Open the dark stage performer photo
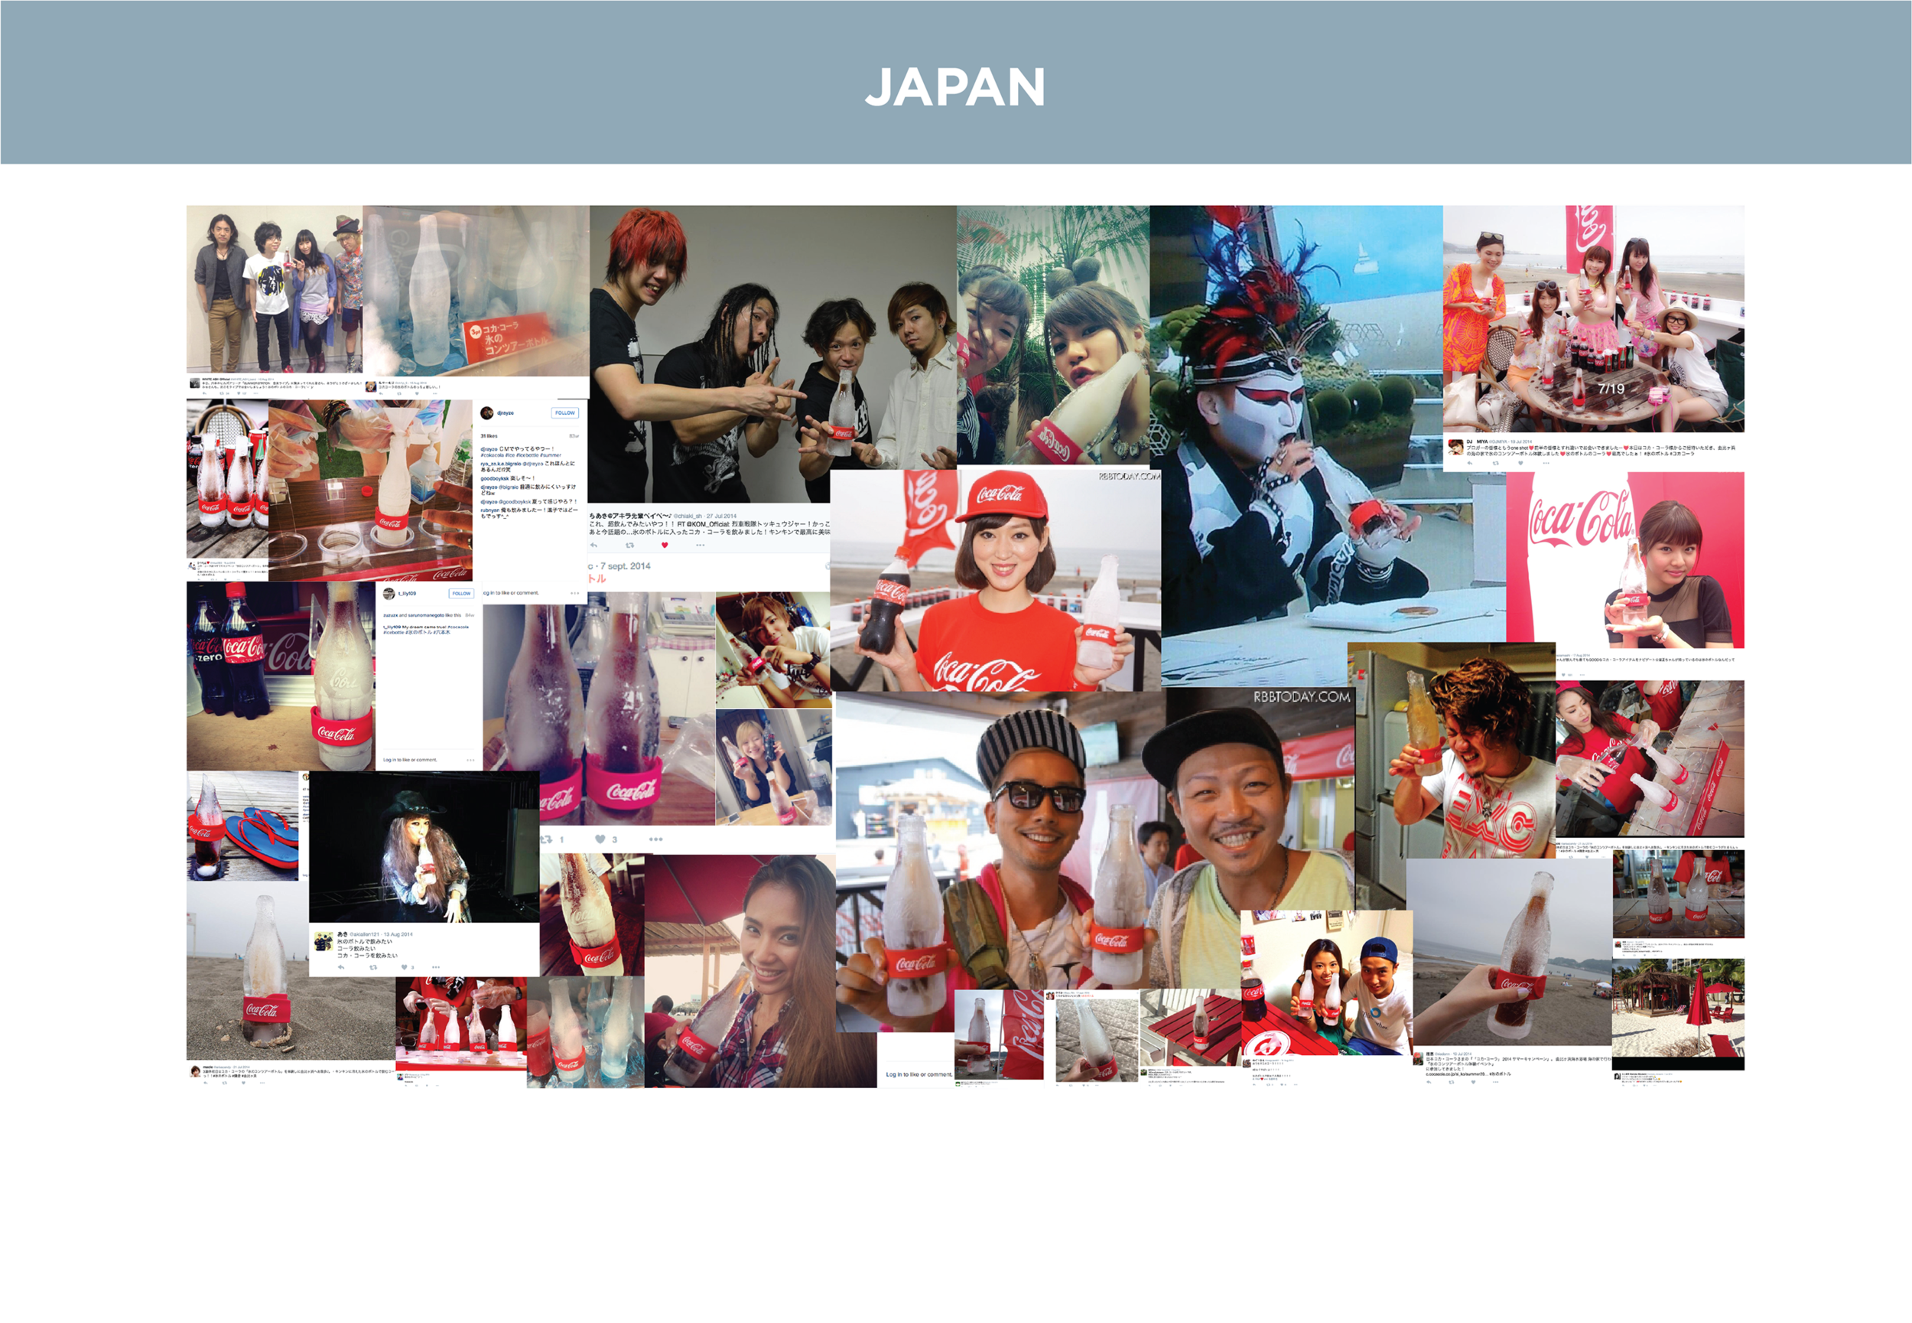 (x=424, y=846)
